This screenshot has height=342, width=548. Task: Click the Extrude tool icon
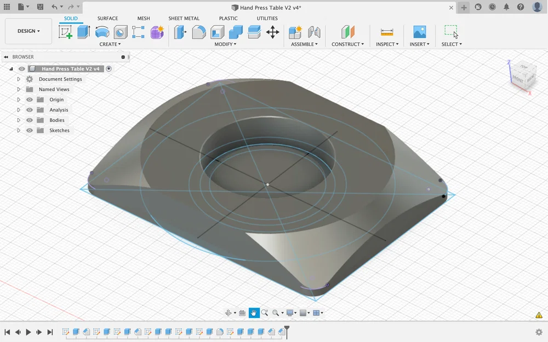83,32
